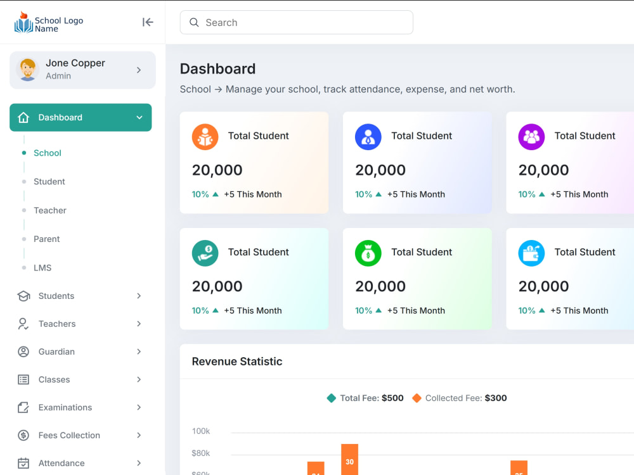The width and height of the screenshot is (634, 475).
Task: Click the Collected Fee: $300 text
Action: [466, 398]
